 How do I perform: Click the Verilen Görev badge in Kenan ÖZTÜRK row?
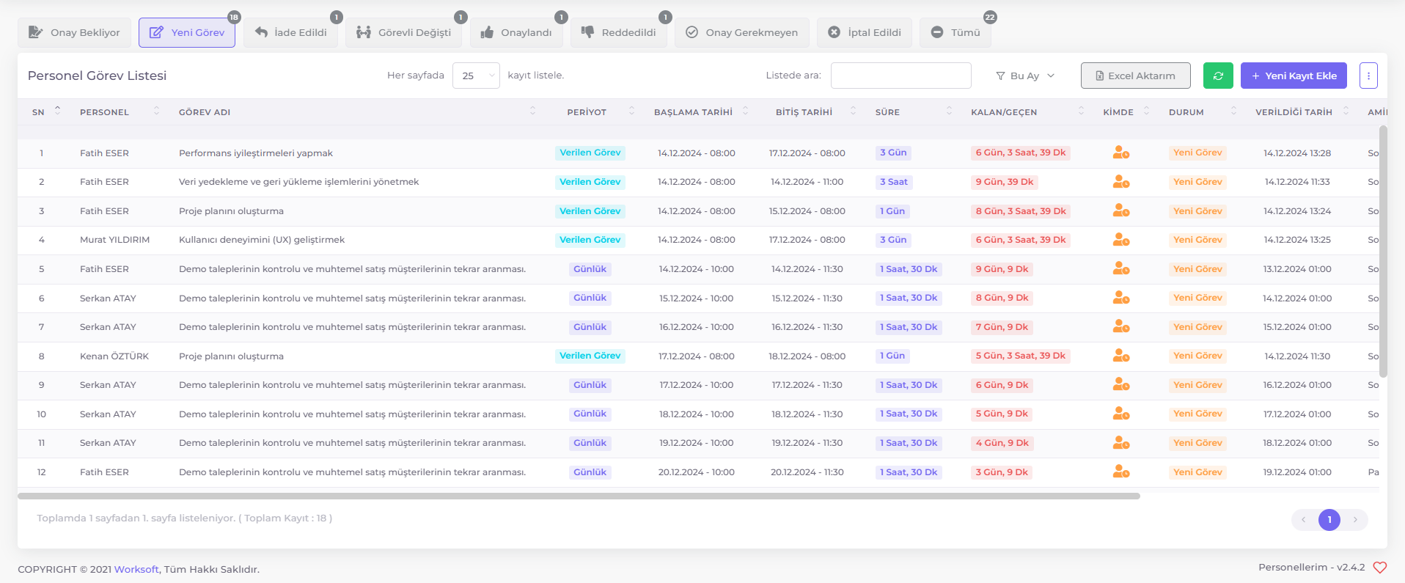pyautogui.click(x=590, y=356)
